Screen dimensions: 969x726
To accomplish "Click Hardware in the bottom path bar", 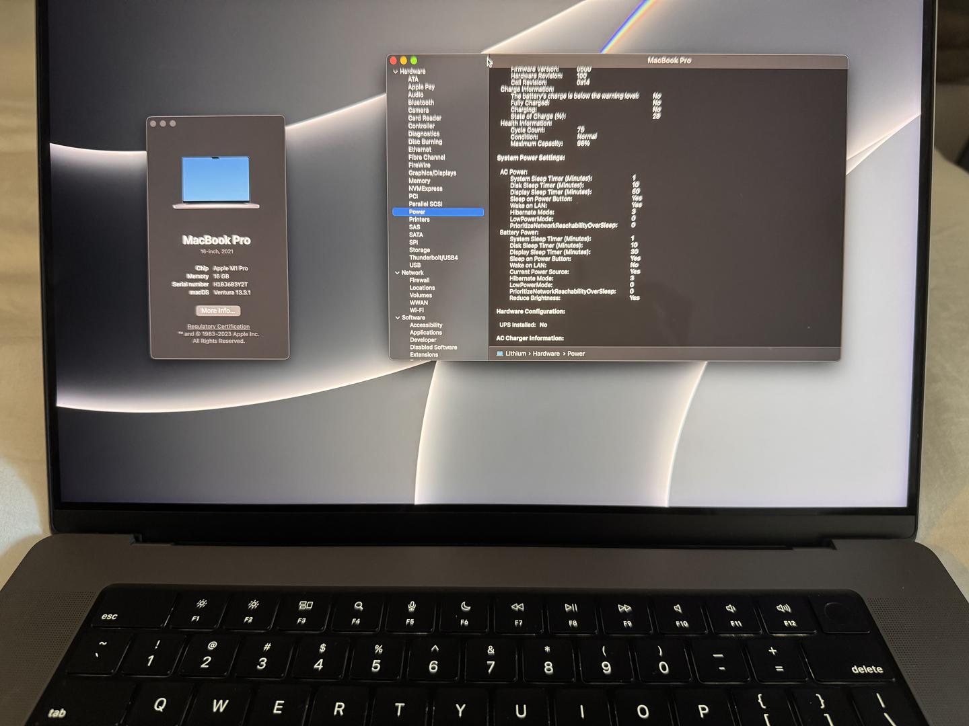I will click(x=546, y=354).
